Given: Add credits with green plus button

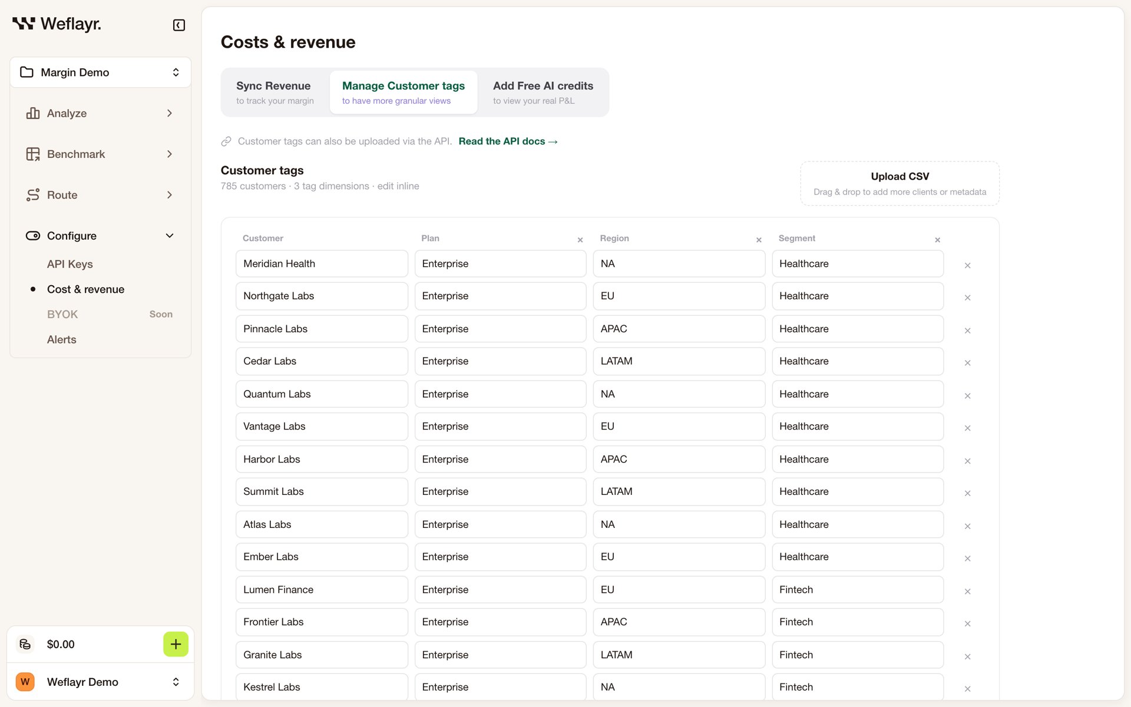Looking at the screenshot, I should pyautogui.click(x=176, y=644).
